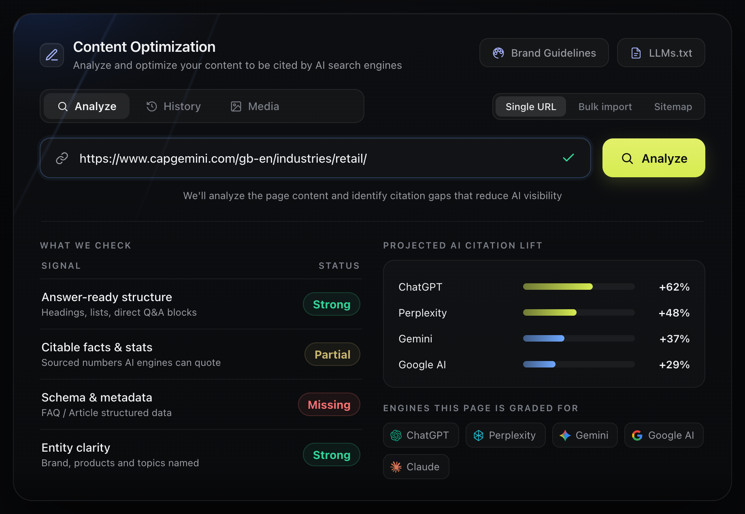Click the document icon in LLMs.txt button
The width and height of the screenshot is (745, 514).
636,53
